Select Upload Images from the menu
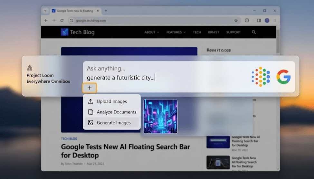This screenshot has height=179, width=314. pyautogui.click(x=112, y=101)
